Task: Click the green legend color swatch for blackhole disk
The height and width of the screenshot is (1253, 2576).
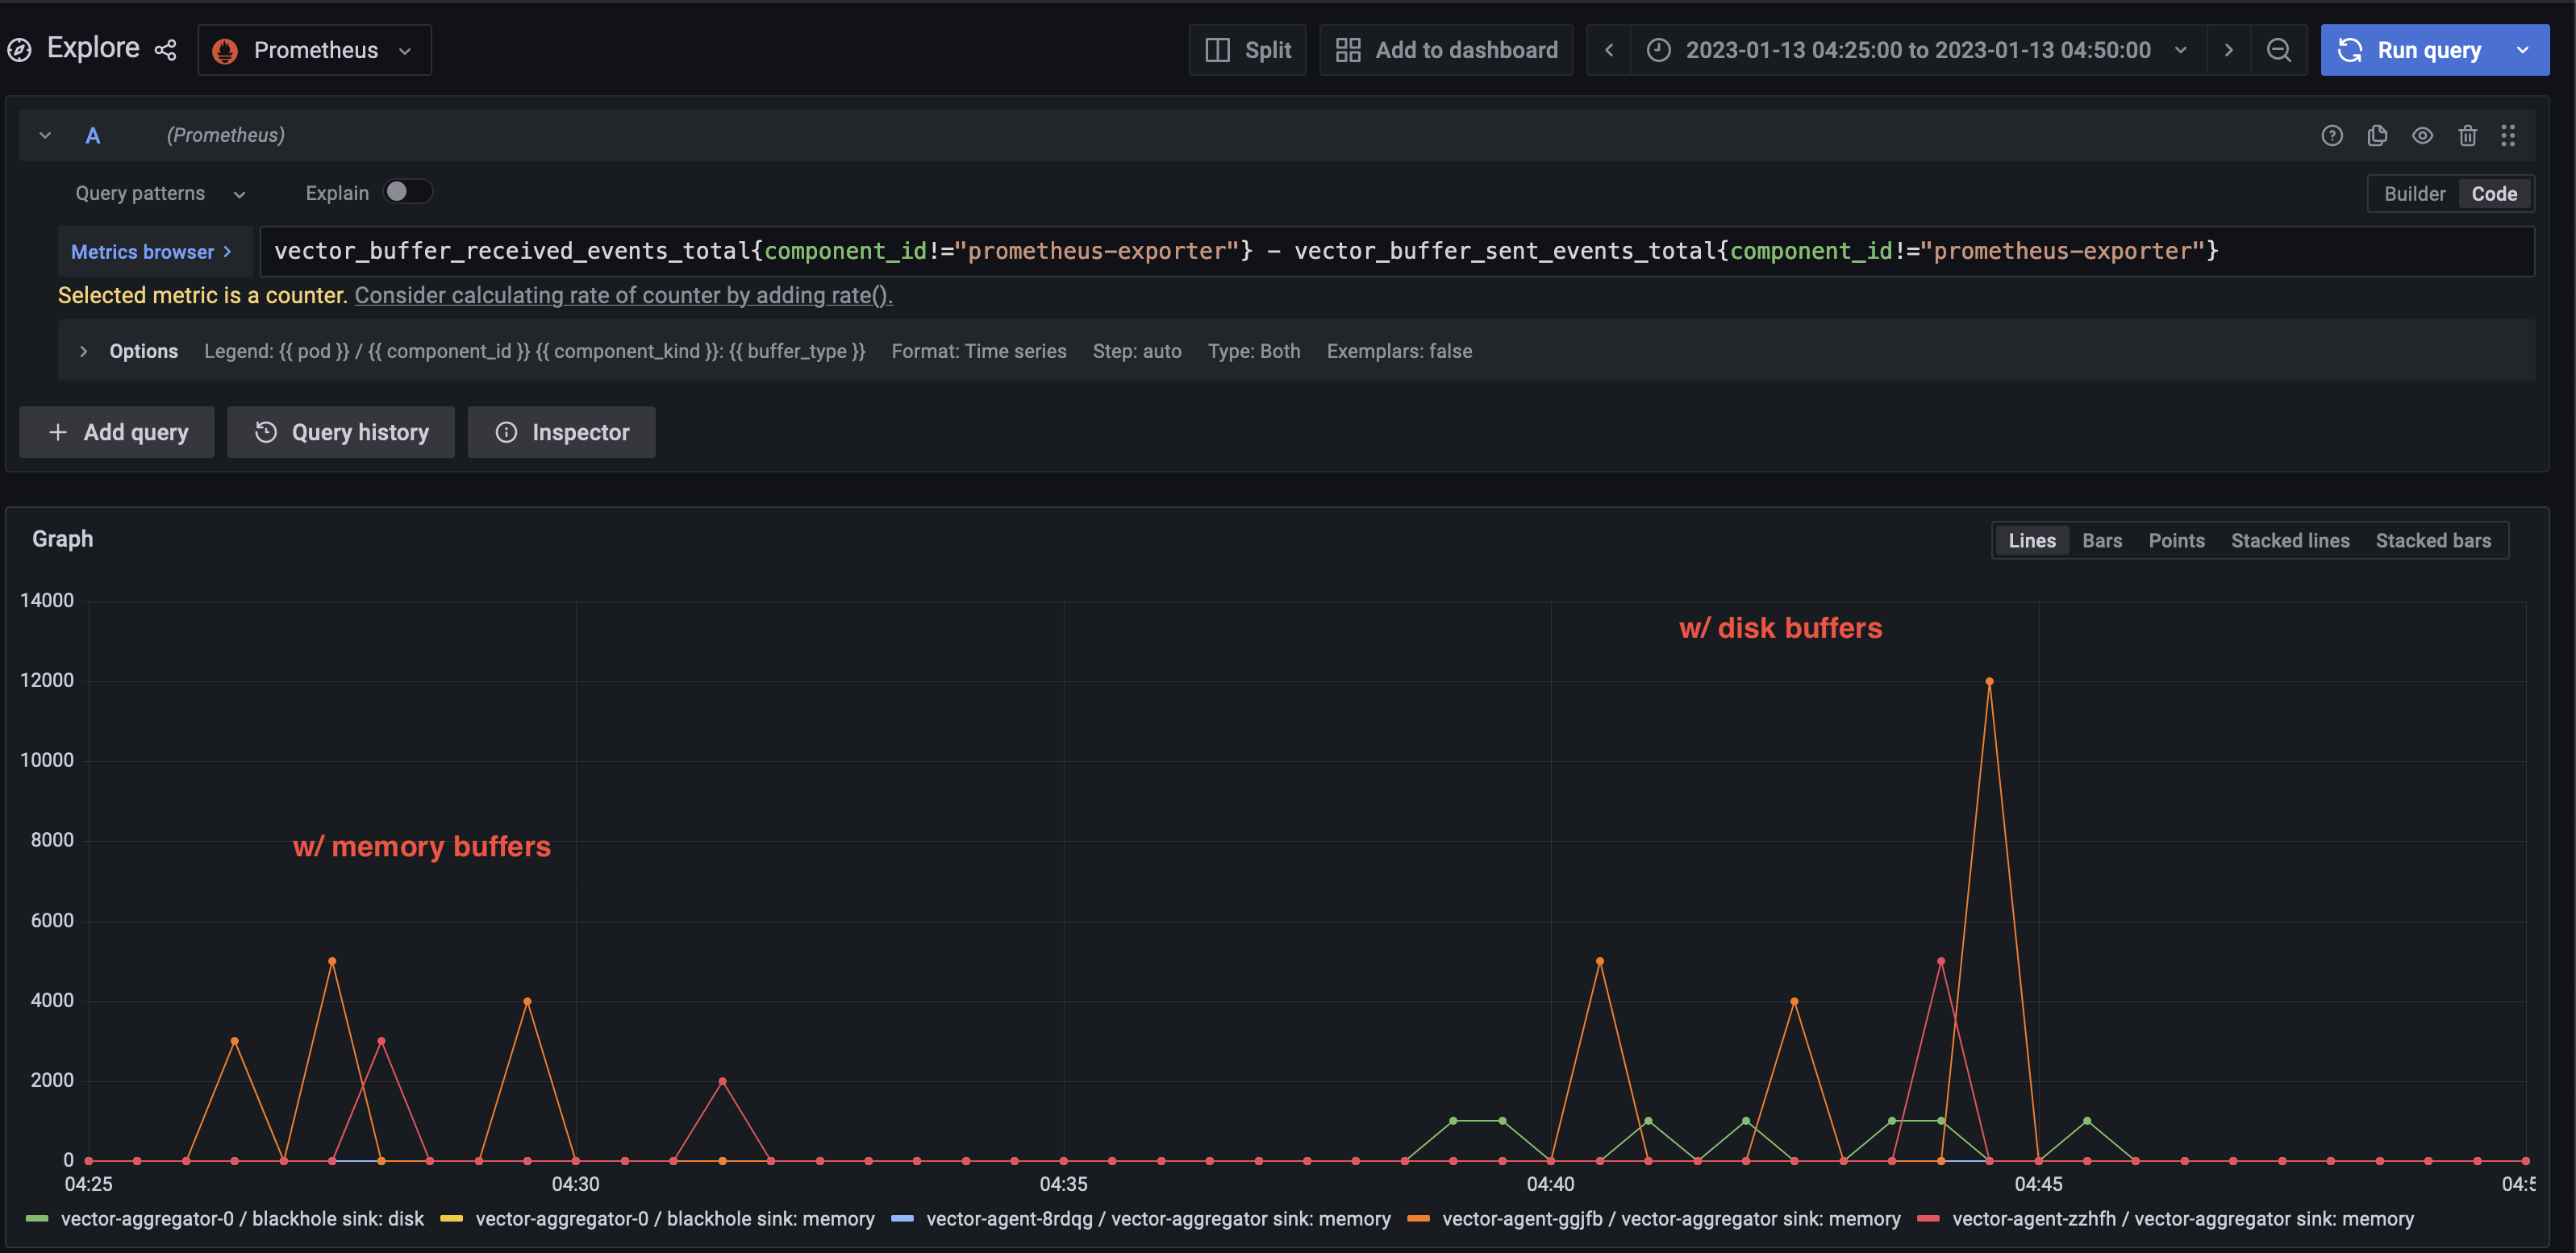Action: tap(37, 1219)
